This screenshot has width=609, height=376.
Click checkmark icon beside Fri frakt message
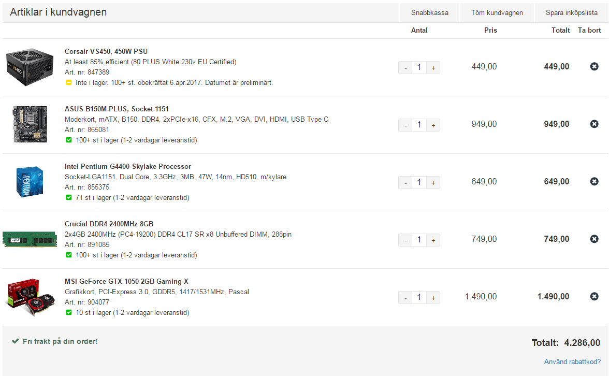15,341
